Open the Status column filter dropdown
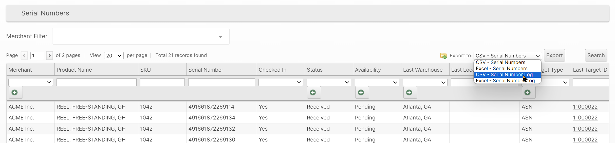The image size is (615, 143). 329,83
